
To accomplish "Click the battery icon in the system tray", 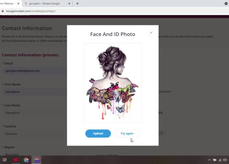I will point(215,160).
